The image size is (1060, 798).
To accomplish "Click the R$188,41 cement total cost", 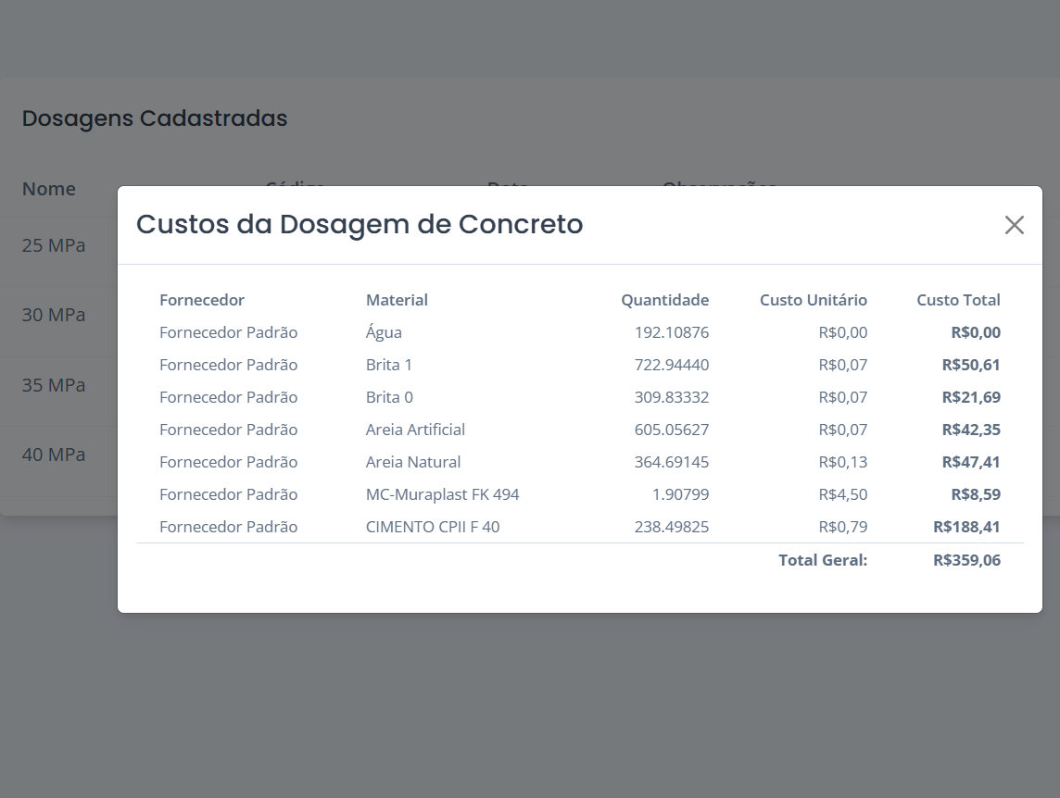I will [x=966, y=527].
